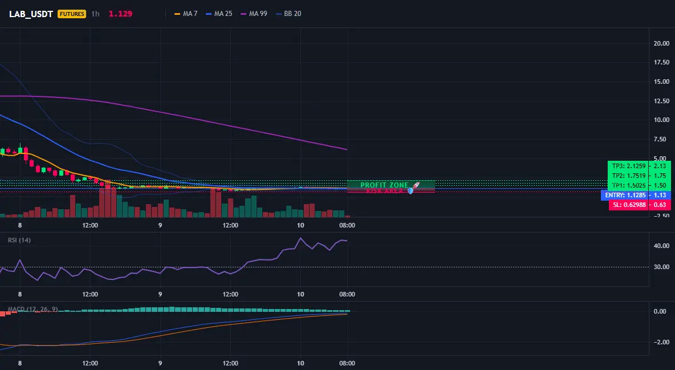Click the RSI 40.00 axis label

661,246
